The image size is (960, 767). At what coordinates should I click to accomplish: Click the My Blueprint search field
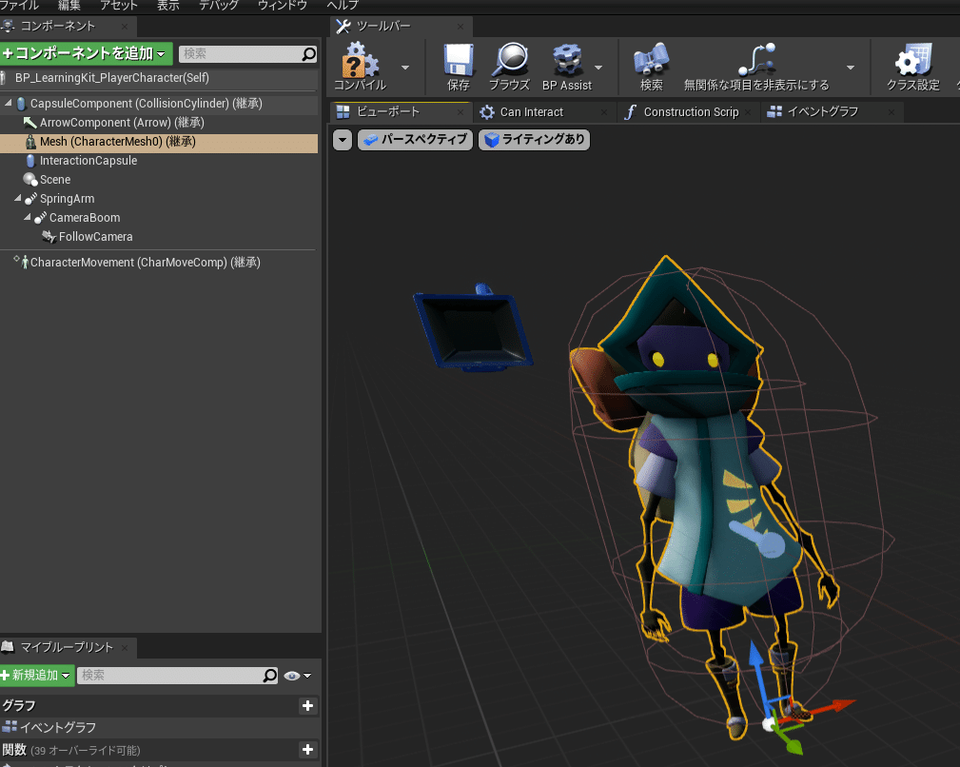(169, 676)
